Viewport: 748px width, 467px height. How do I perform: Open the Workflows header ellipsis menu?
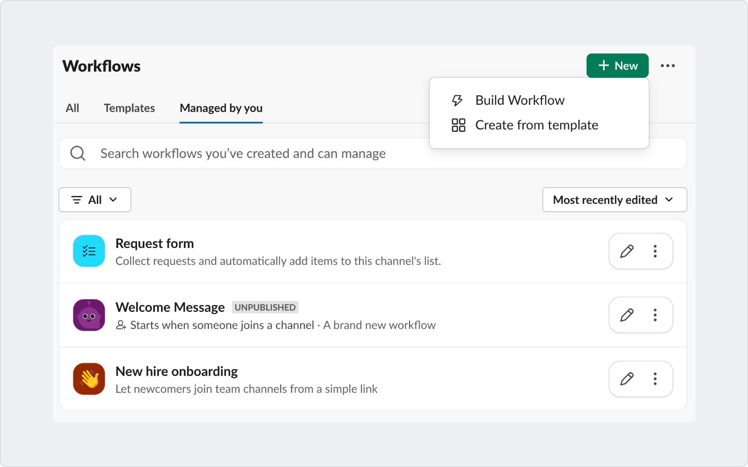click(668, 66)
